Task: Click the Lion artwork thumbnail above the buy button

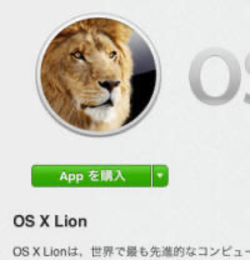Action: [98, 75]
